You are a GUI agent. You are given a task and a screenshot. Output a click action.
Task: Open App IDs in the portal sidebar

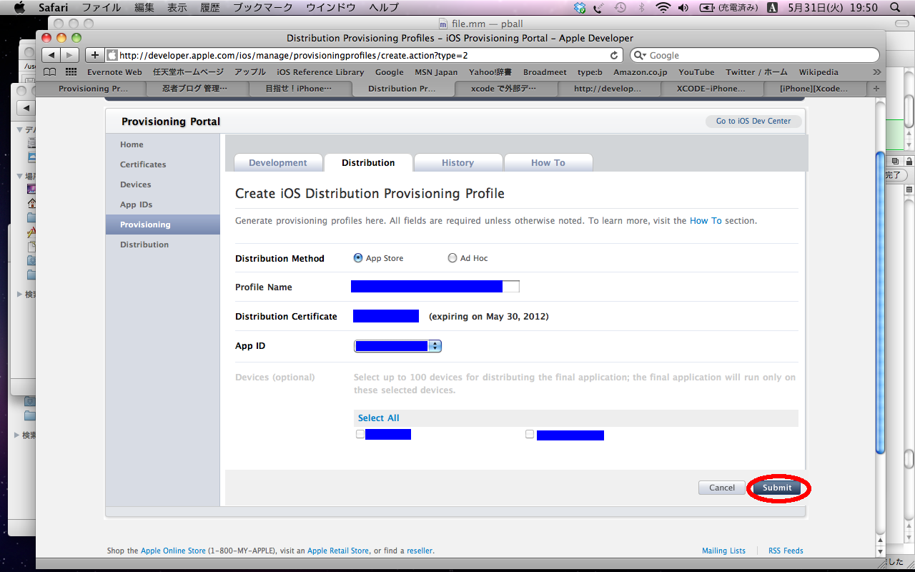136,204
